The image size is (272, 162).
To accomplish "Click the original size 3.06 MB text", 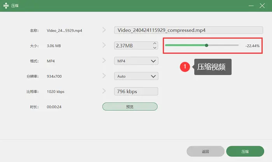I will pyautogui.click(x=54, y=46).
